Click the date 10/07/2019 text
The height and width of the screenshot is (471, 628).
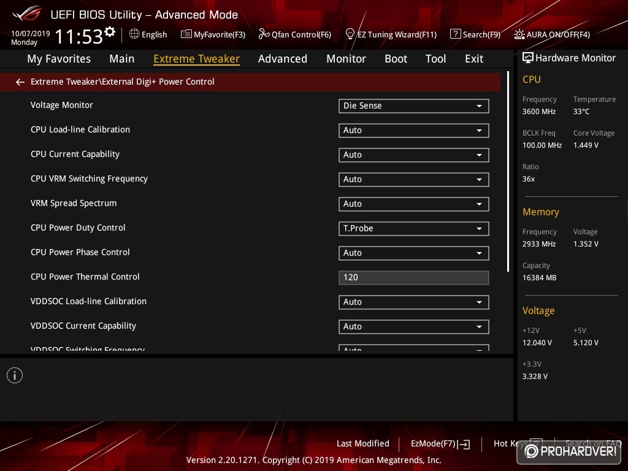[x=31, y=34]
